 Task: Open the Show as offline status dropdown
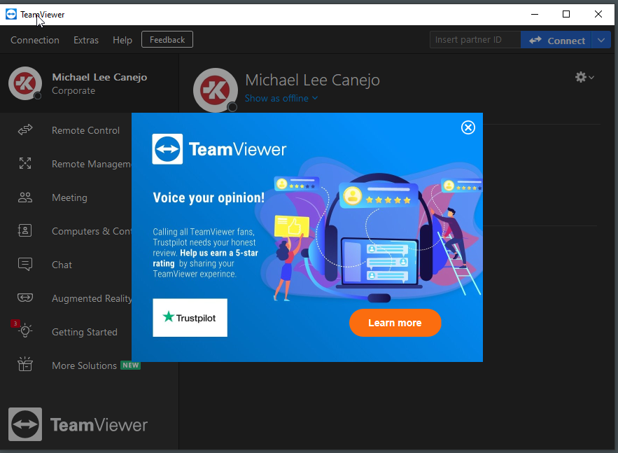coord(281,98)
